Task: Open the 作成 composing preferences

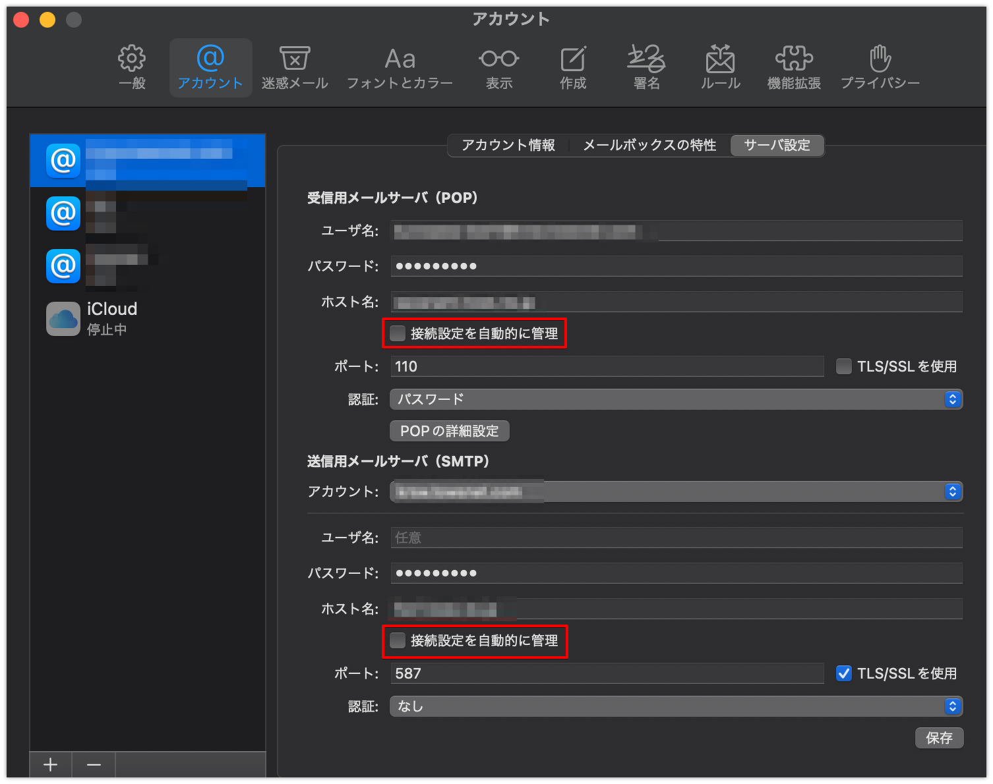Action: tap(573, 67)
